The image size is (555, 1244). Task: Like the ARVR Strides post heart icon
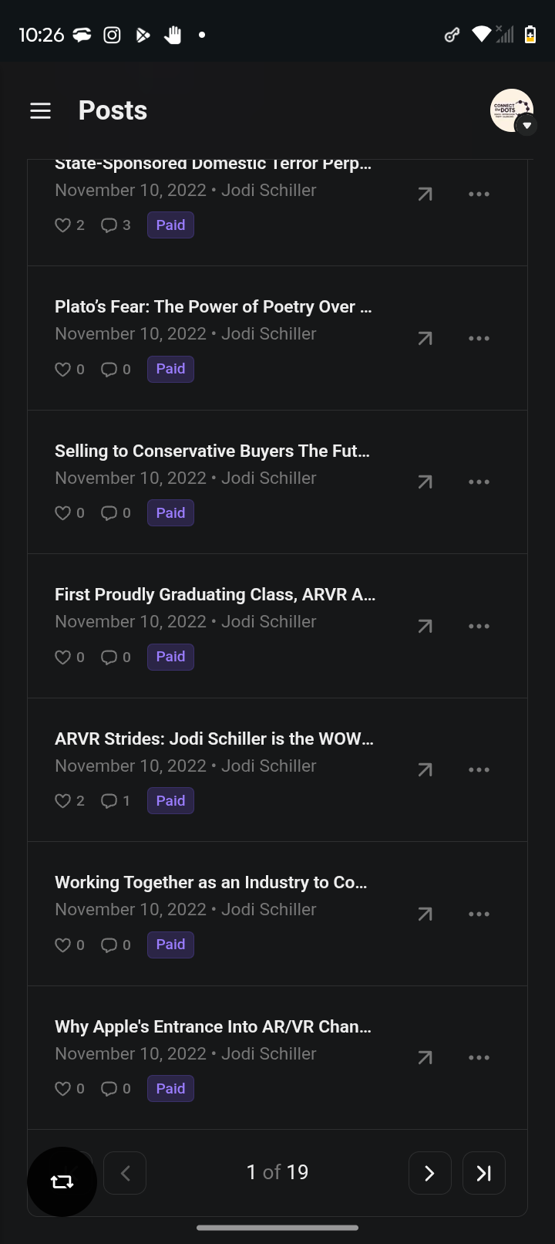tap(63, 801)
